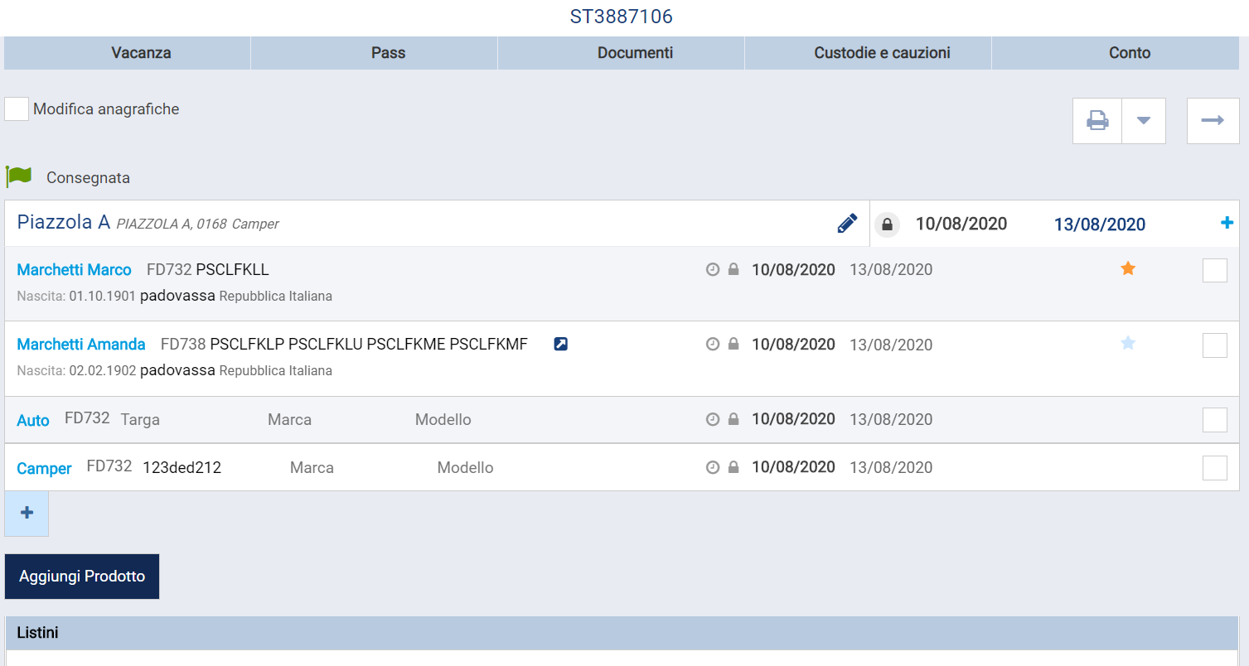Enable the Modifica anagrafiche checkbox
The height and width of the screenshot is (666, 1249).
click(17, 109)
